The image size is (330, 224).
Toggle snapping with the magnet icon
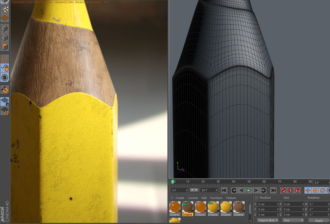(x=5, y=90)
